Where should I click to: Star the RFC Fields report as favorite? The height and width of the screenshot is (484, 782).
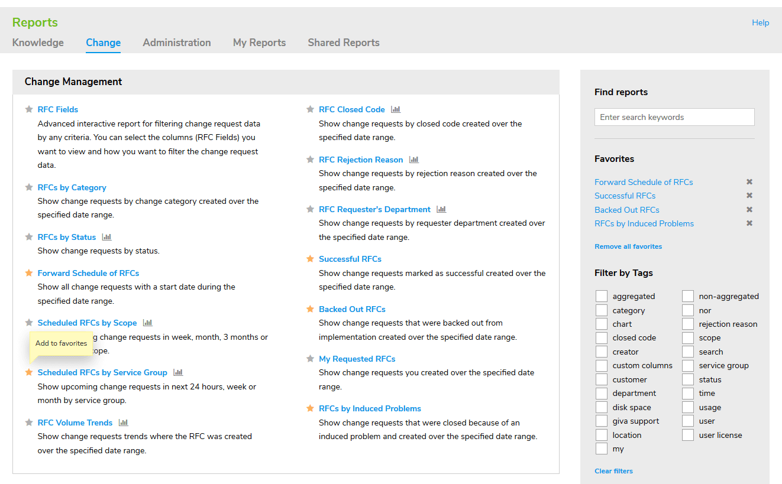(29, 109)
